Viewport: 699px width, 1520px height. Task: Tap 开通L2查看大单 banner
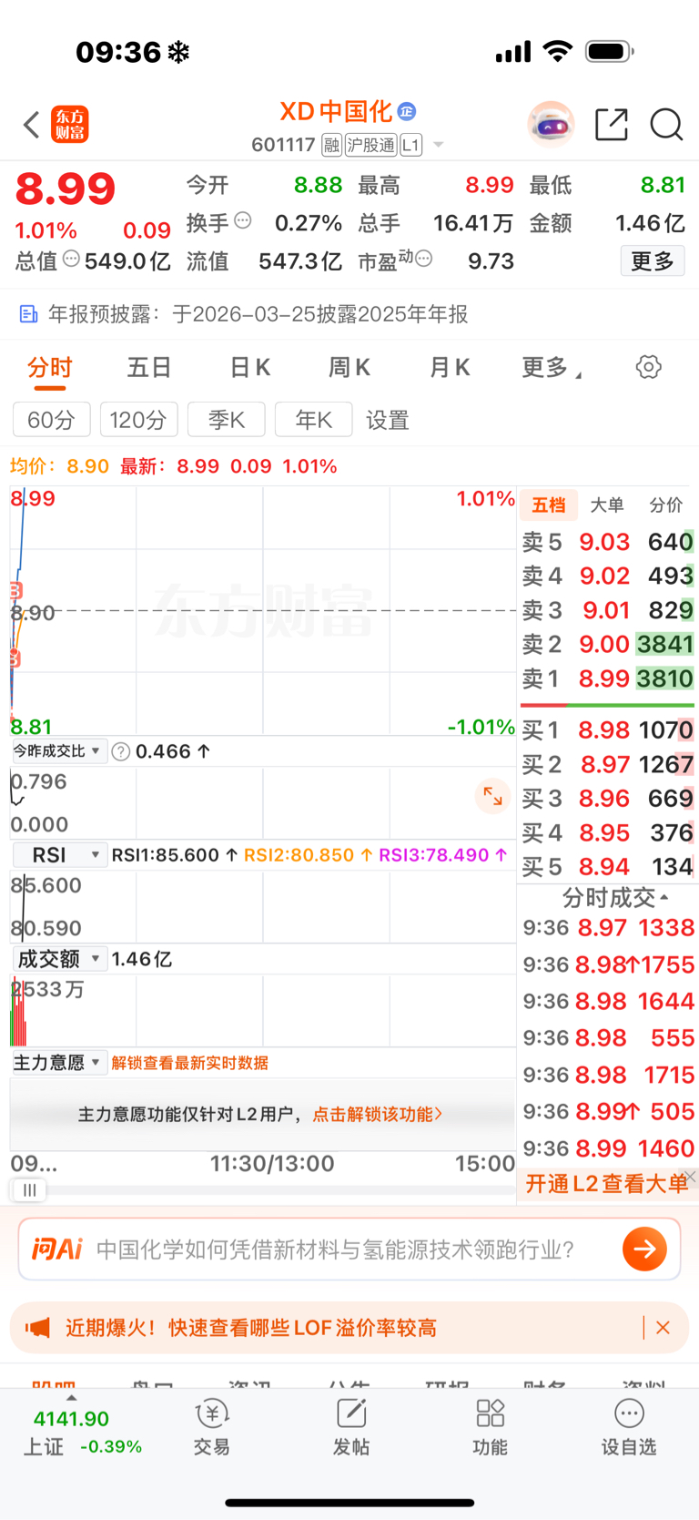coord(606,1183)
